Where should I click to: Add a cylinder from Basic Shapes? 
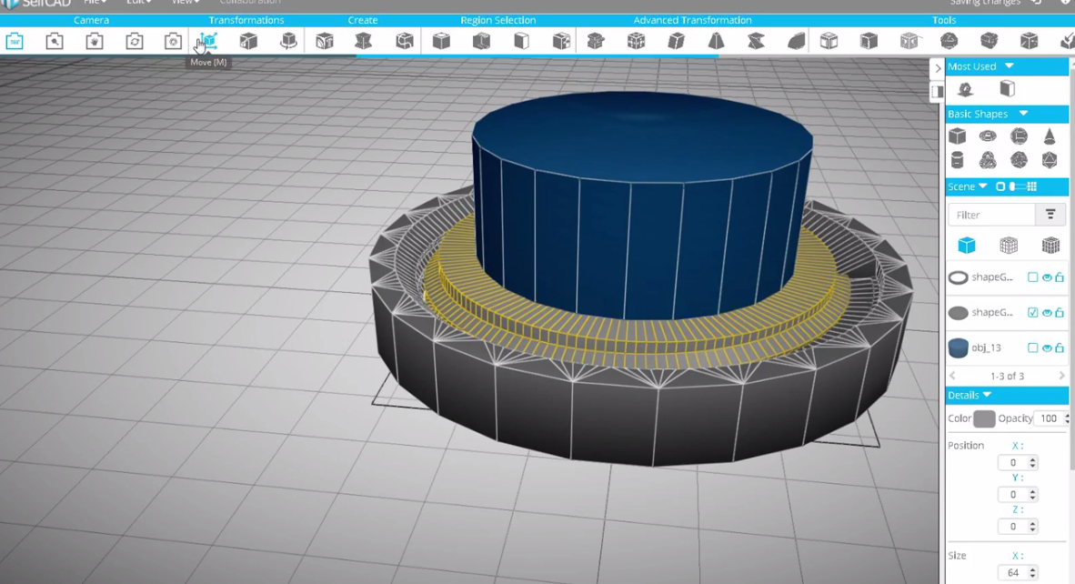(957, 160)
